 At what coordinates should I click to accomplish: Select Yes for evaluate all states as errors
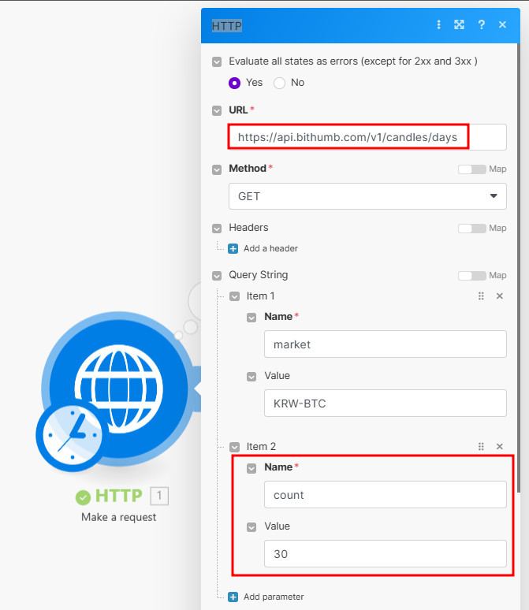click(x=234, y=83)
